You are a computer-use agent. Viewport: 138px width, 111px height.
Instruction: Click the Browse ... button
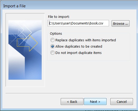point(121,23)
